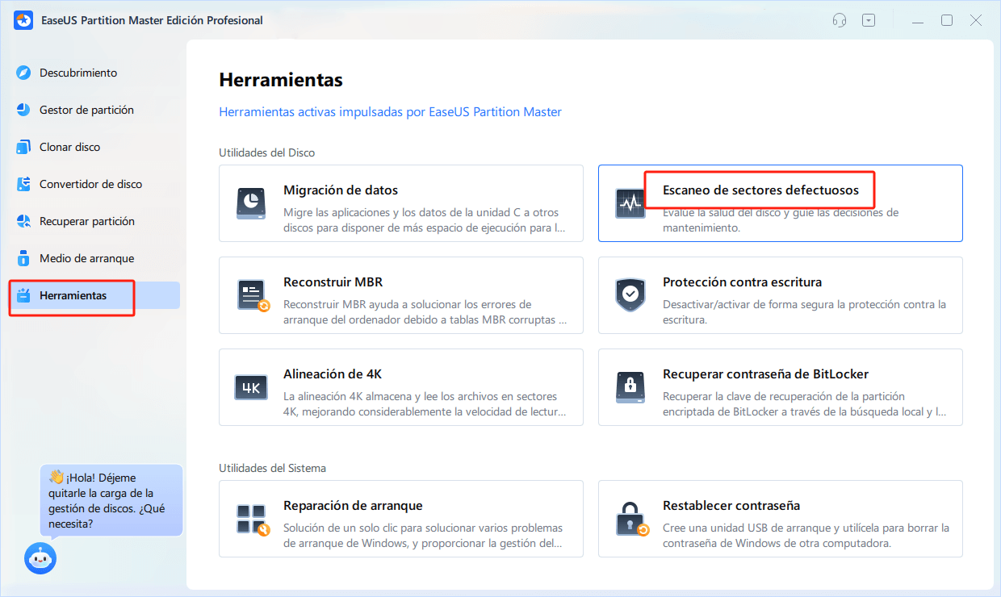
Task: Click the Clonar disco icon
Action: pyautogui.click(x=24, y=147)
